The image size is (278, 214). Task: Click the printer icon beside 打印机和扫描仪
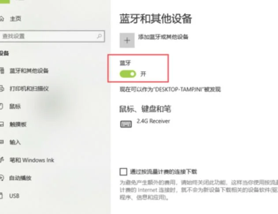(2, 88)
